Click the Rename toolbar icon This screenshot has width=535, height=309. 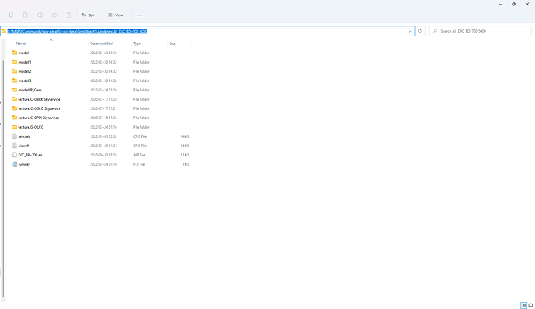click(40, 15)
